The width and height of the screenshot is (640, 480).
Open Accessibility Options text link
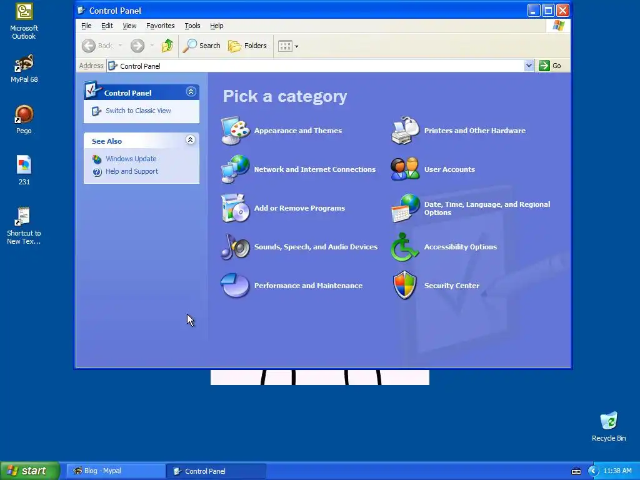[x=461, y=247]
